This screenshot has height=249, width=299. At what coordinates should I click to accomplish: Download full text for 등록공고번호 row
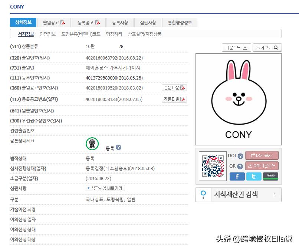[174, 99]
